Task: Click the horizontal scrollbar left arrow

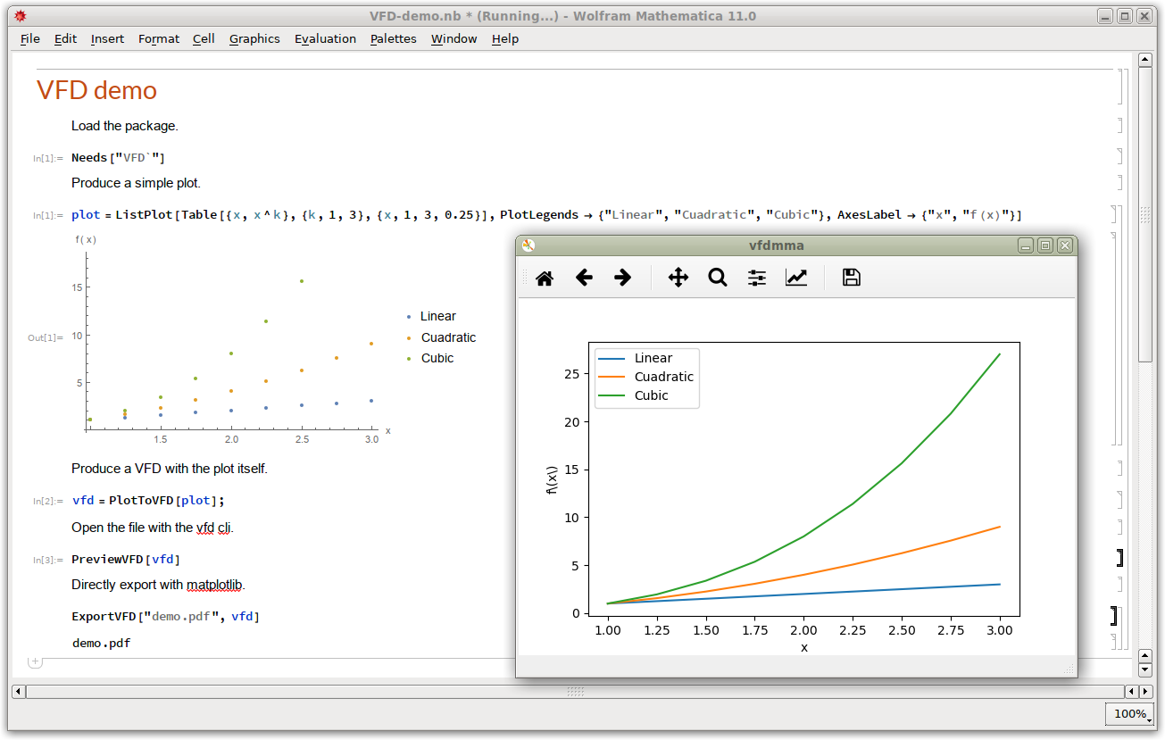Action: coord(18,692)
